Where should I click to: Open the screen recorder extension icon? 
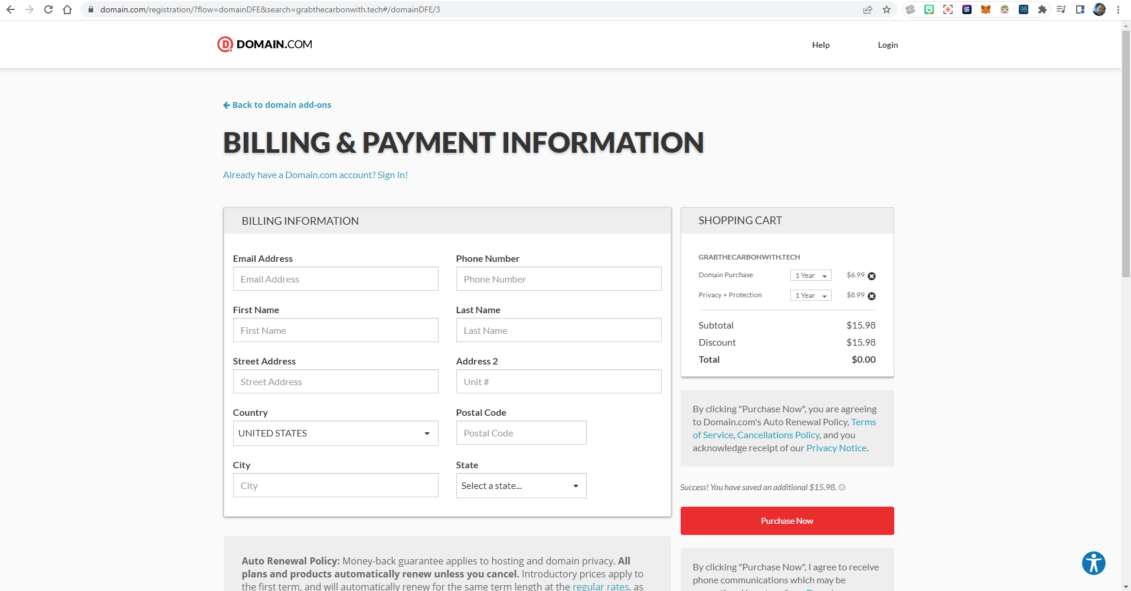[x=948, y=9]
